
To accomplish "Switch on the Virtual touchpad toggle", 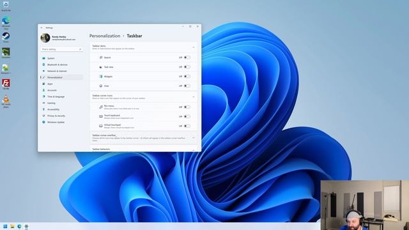I will click(x=187, y=126).
